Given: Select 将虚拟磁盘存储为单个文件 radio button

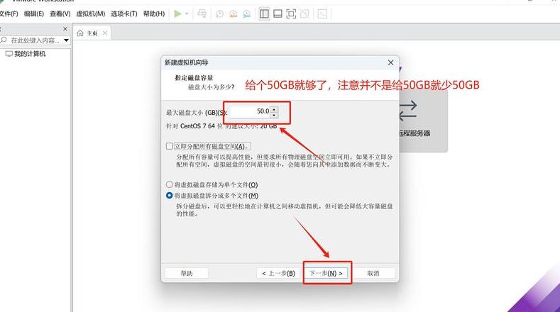Looking at the screenshot, I should pyautogui.click(x=170, y=184).
